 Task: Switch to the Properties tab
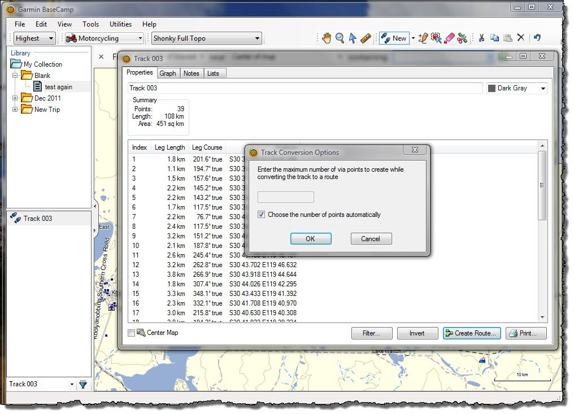(140, 72)
